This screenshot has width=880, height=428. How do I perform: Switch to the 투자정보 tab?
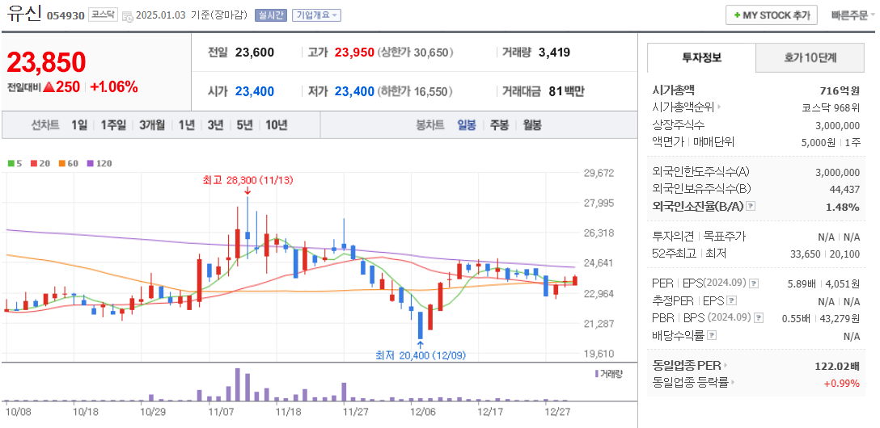(701, 57)
